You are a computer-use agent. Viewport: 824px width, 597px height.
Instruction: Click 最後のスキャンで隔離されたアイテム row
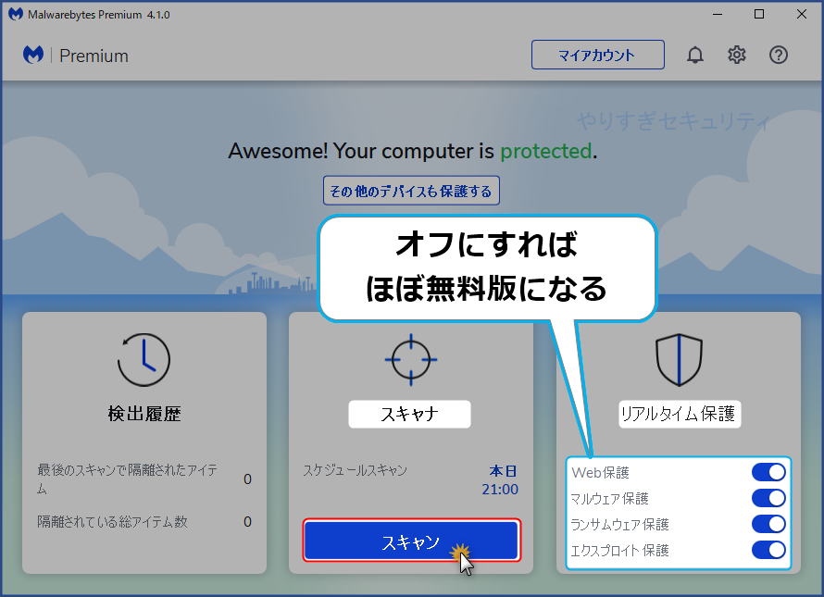click(x=144, y=479)
